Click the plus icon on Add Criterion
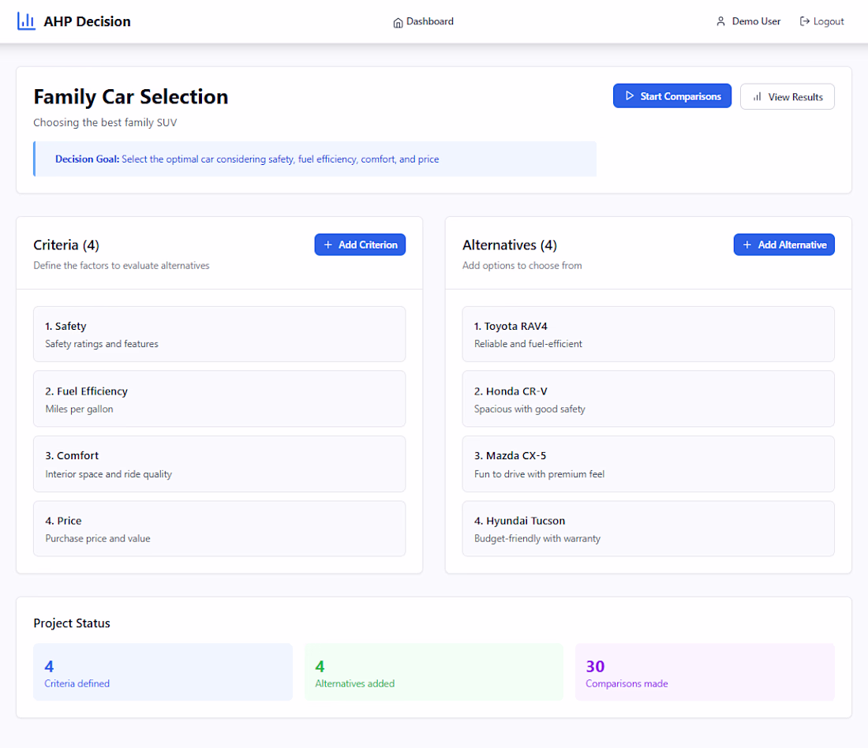The width and height of the screenshot is (868, 748). click(x=328, y=245)
